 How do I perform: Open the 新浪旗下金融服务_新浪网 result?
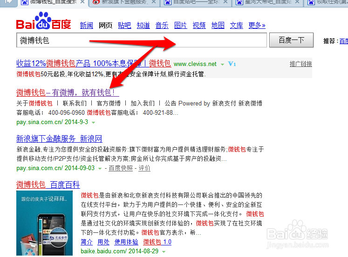pos(59,139)
